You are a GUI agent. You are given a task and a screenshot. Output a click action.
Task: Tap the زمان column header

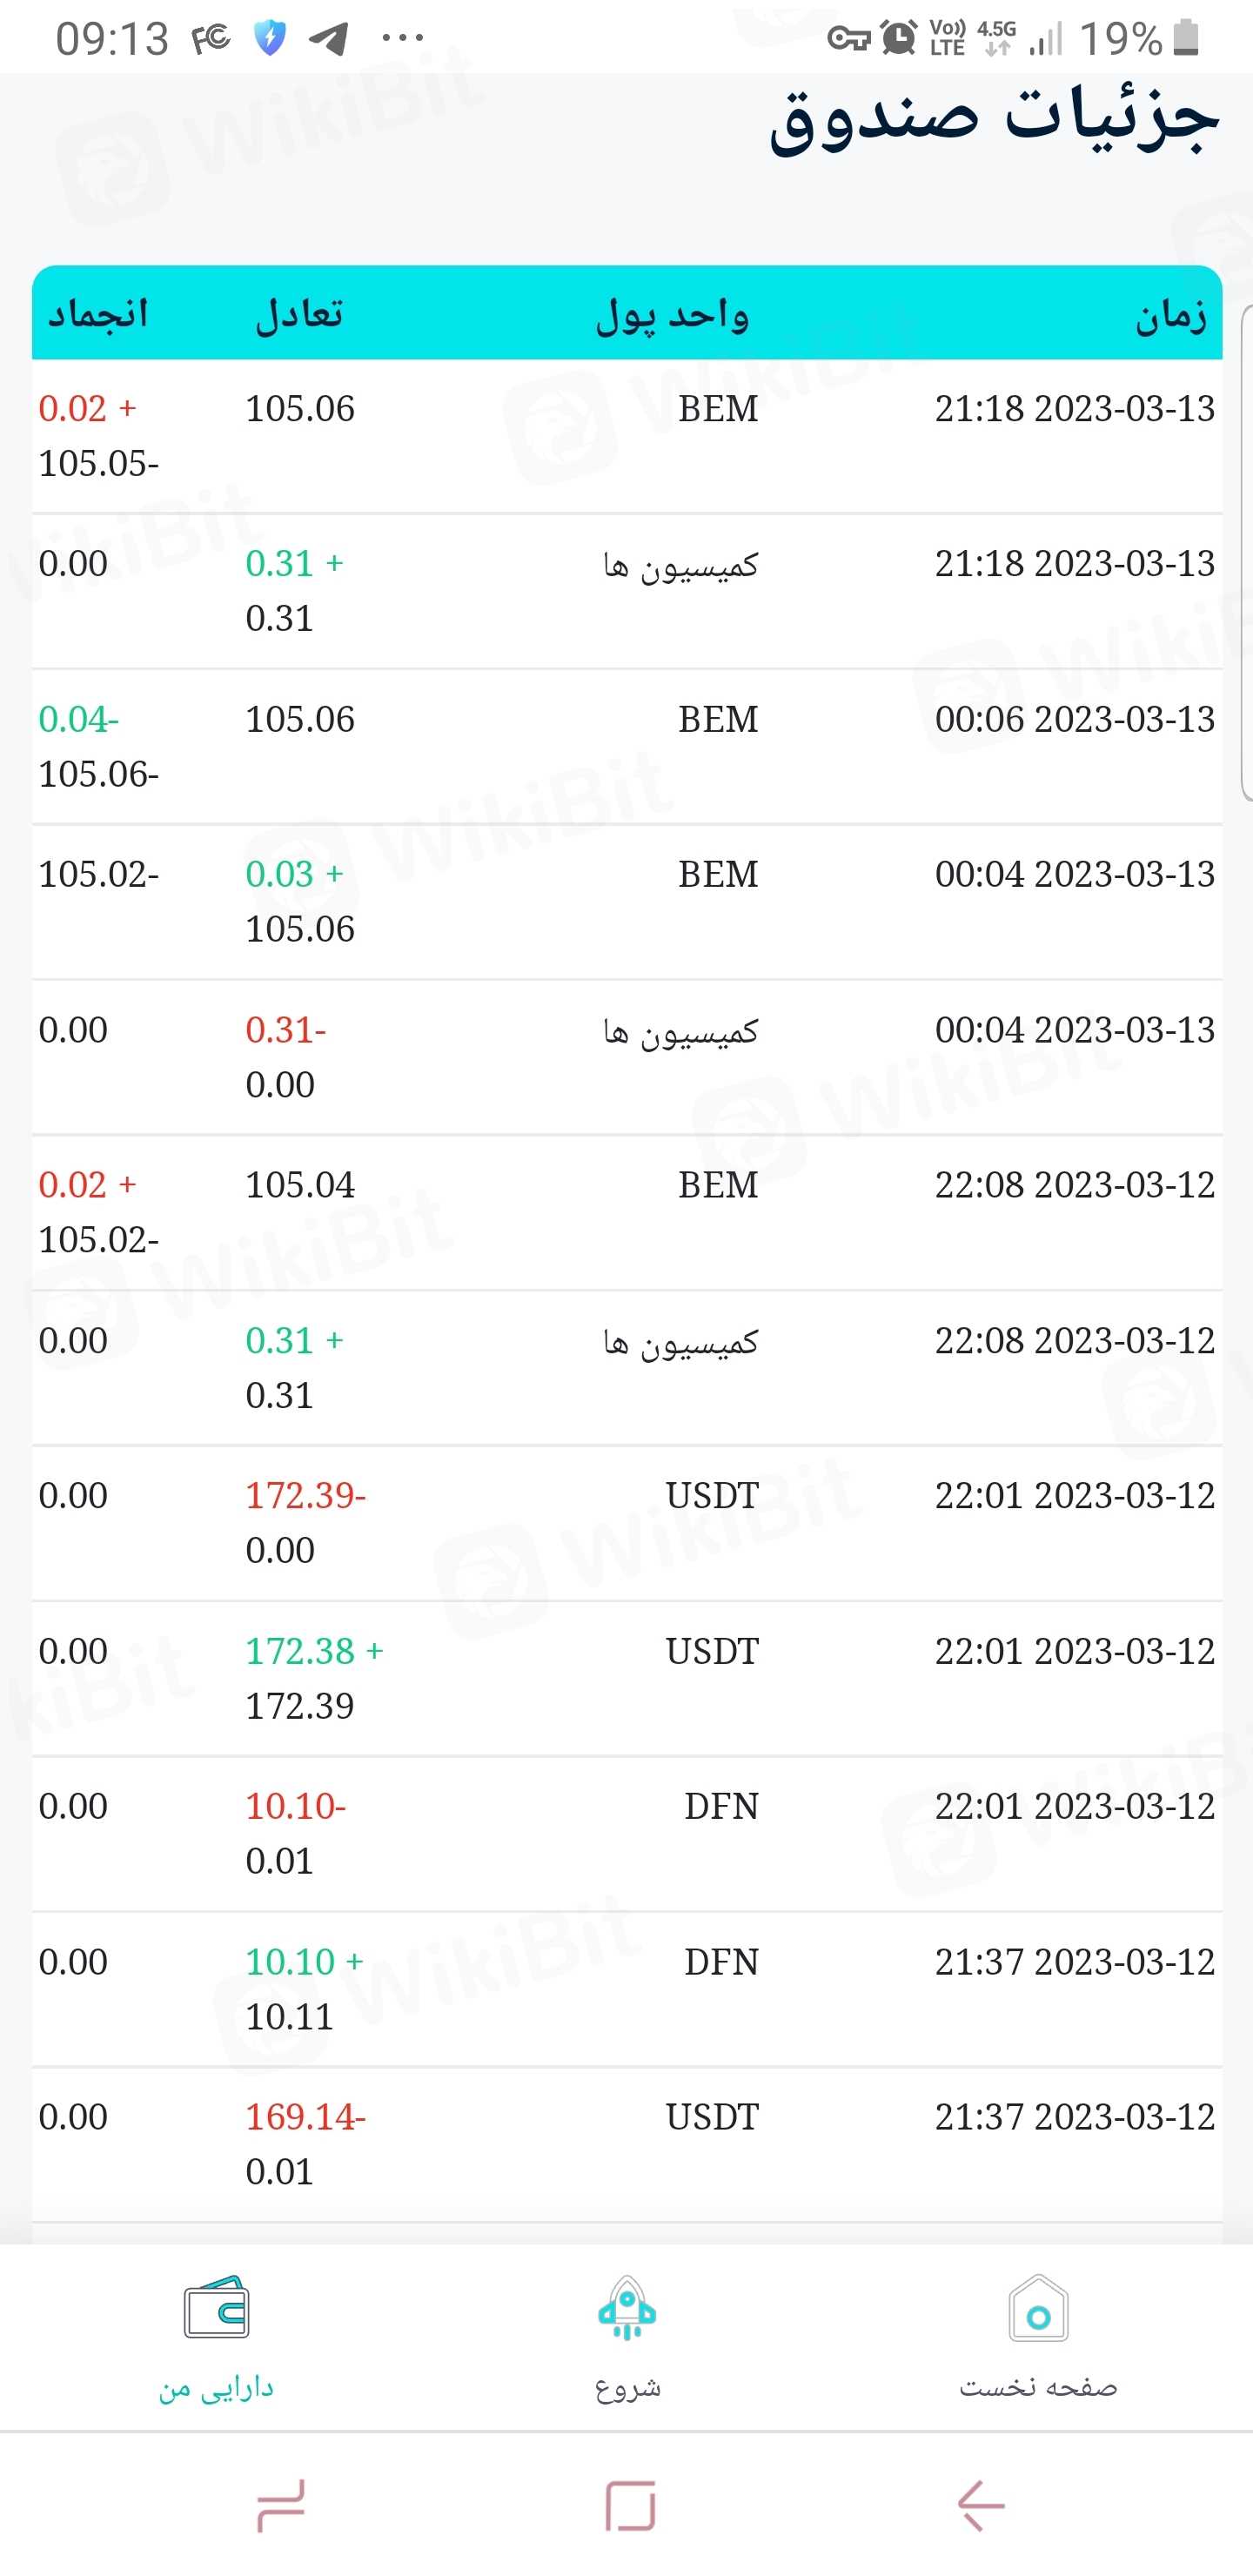[1170, 315]
